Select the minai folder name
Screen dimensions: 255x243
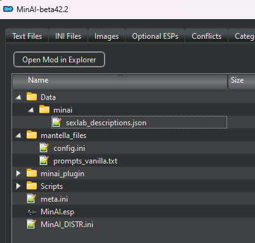63,110
